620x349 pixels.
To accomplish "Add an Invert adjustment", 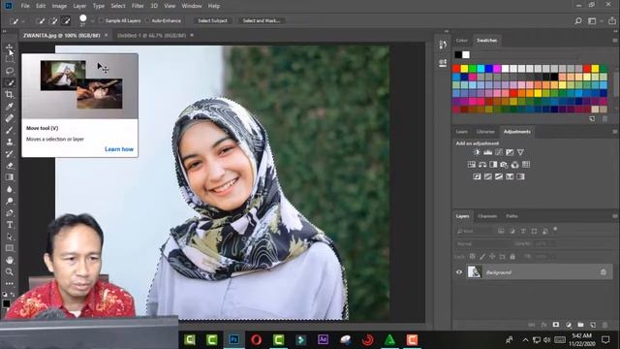I will [x=477, y=176].
